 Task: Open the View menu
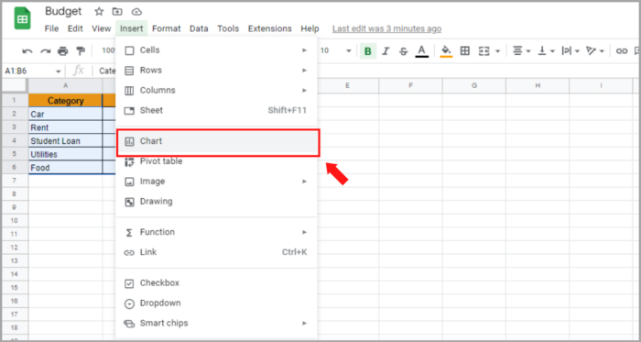101,28
